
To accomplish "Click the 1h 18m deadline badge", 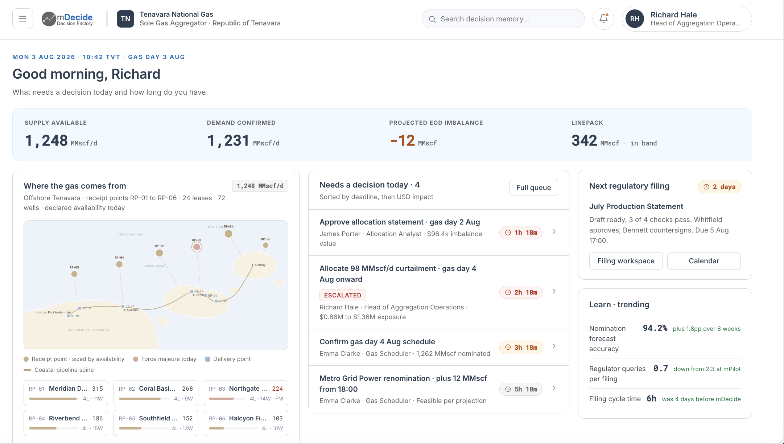I will pos(521,233).
